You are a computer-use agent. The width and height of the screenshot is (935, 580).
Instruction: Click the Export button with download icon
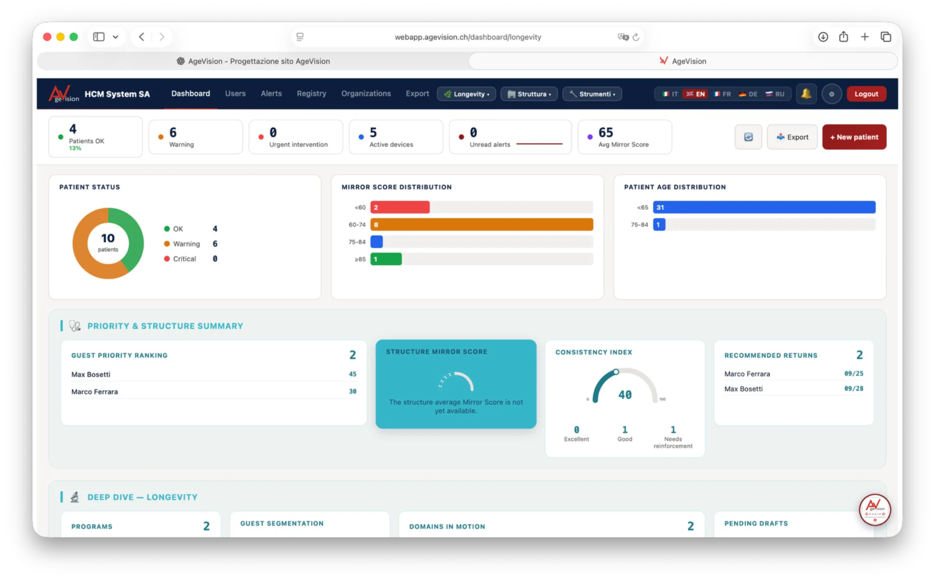792,137
